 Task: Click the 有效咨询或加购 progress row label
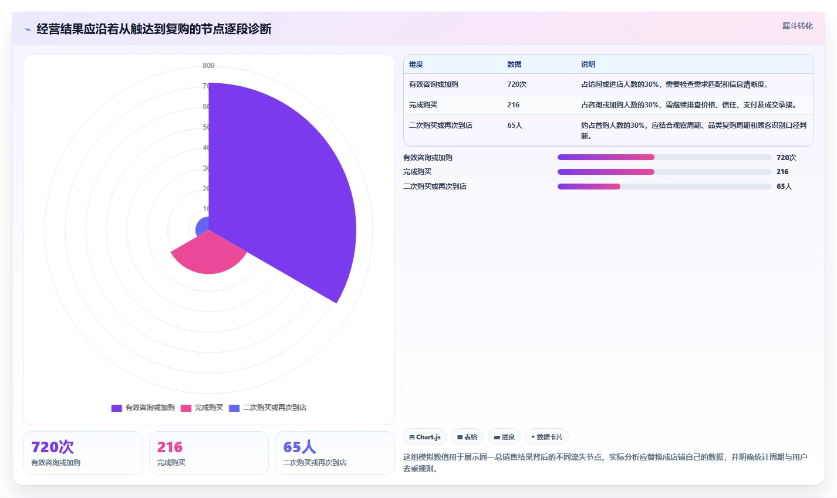click(428, 157)
